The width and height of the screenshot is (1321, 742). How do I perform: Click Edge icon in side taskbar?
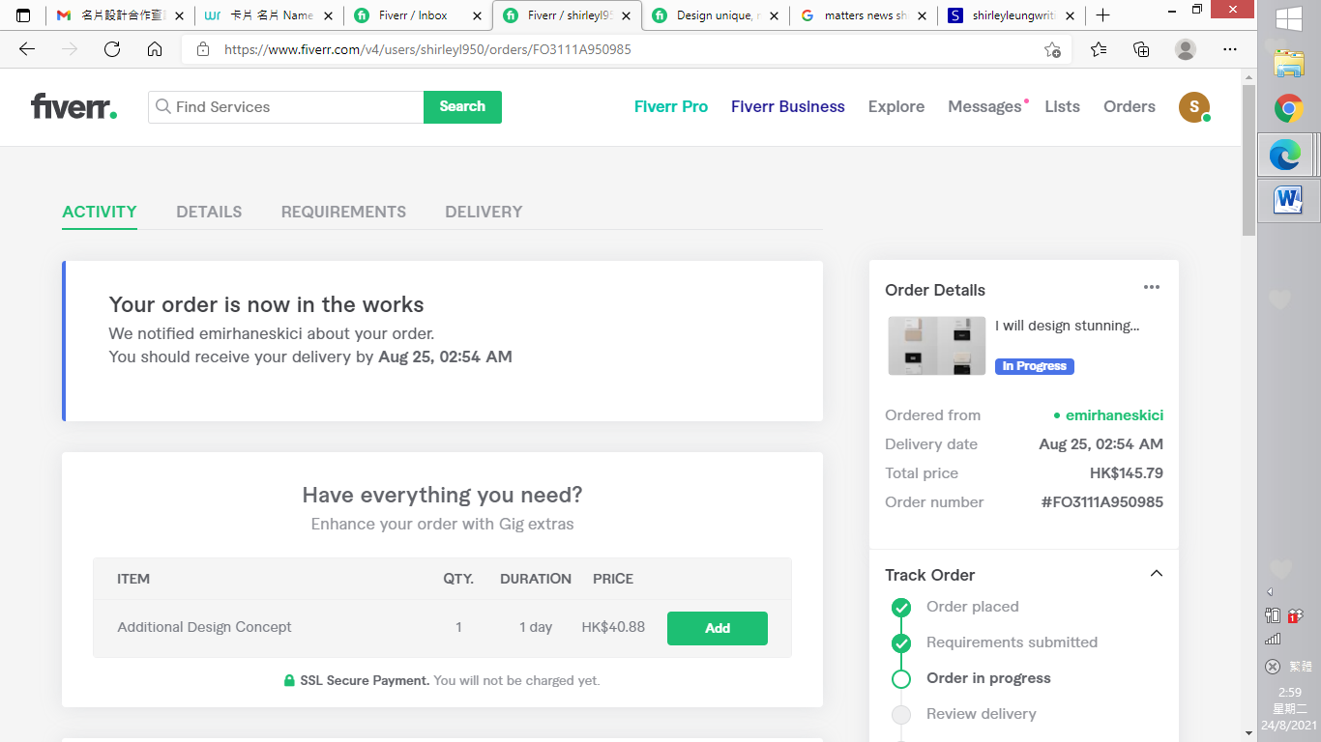point(1285,155)
